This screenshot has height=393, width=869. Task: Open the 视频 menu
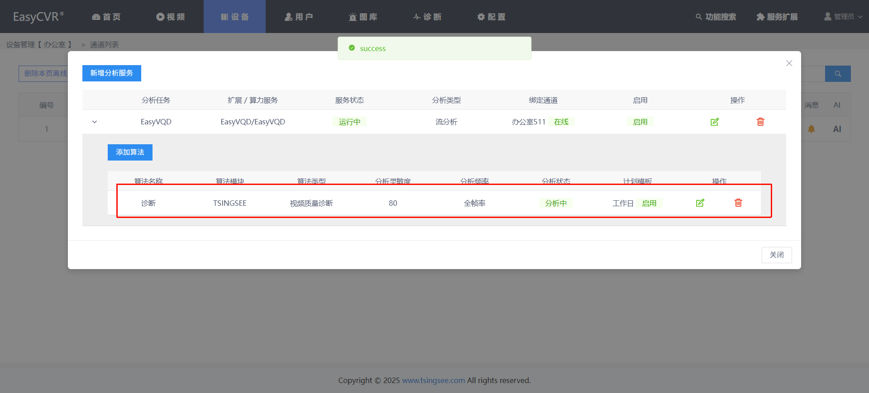click(x=171, y=17)
